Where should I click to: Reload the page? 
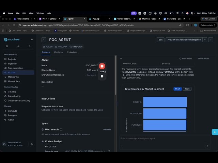(x=14, y=25)
